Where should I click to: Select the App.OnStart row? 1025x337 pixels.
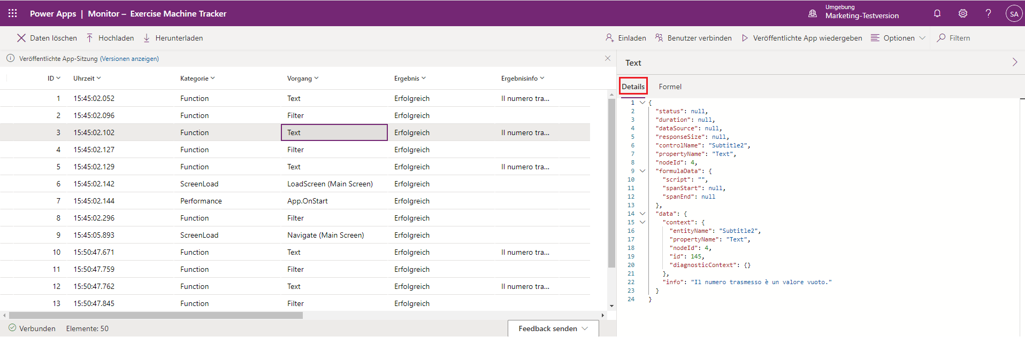pos(295,201)
